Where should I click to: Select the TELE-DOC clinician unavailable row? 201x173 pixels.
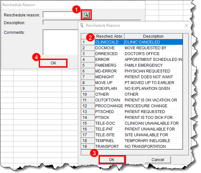click(105, 123)
